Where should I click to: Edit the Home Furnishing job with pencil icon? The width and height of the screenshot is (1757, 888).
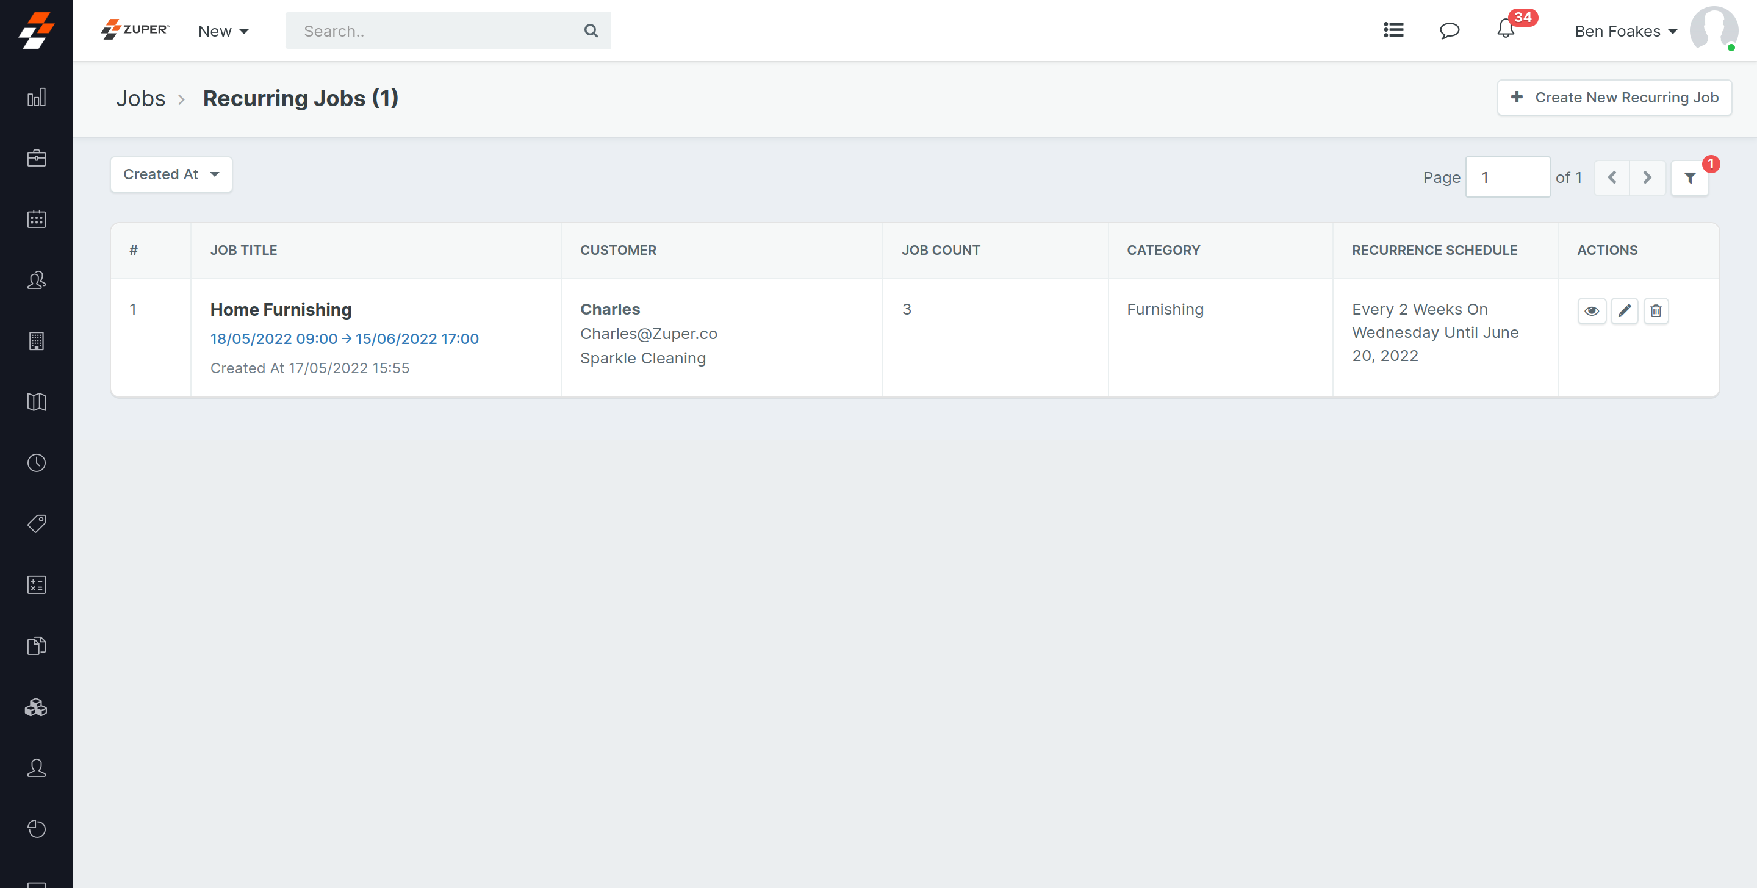1624,311
